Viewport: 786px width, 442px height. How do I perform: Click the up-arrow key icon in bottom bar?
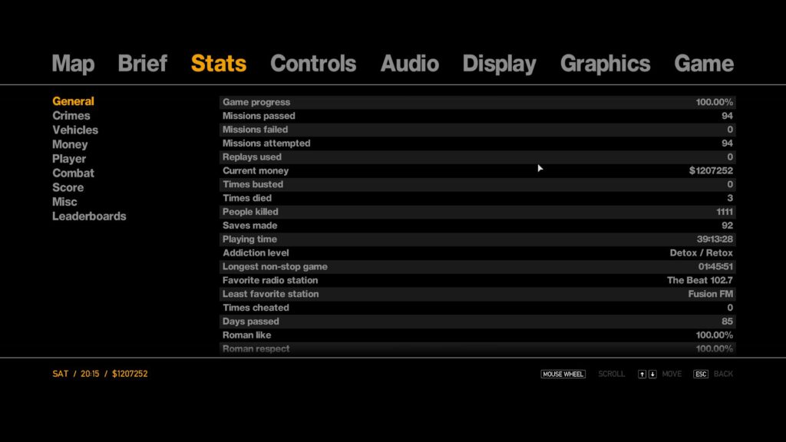coord(642,374)
